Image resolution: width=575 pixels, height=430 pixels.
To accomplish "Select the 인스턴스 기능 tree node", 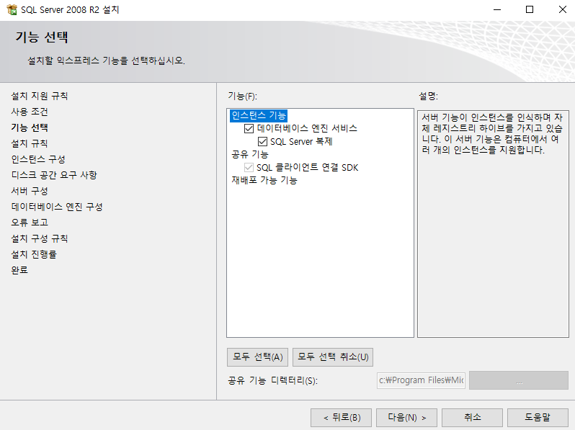I will coord(259,115).
